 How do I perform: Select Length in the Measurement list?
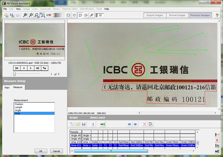coord(19,107)
